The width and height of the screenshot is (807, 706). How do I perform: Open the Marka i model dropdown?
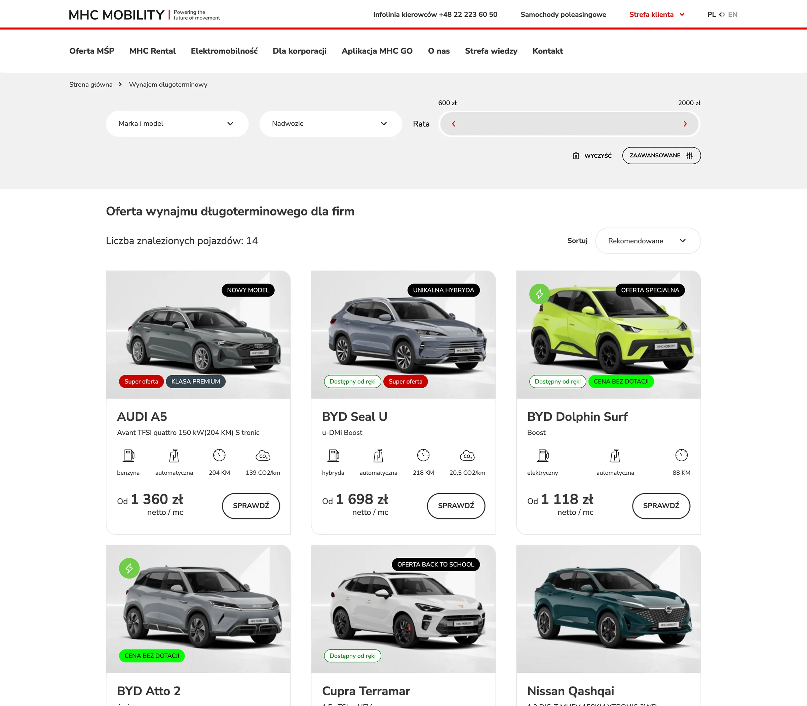pyautogui.click(x=177, y=124)
